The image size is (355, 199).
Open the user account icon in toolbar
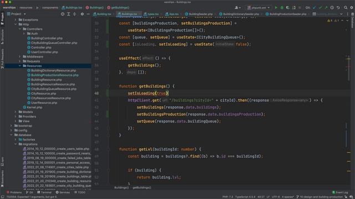[237, 8]
